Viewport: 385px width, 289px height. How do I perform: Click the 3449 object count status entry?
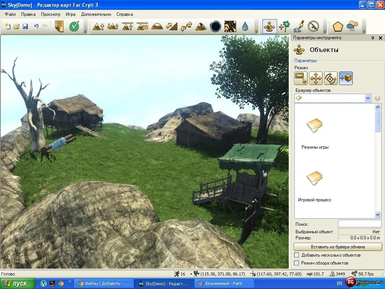pos(337,274)
